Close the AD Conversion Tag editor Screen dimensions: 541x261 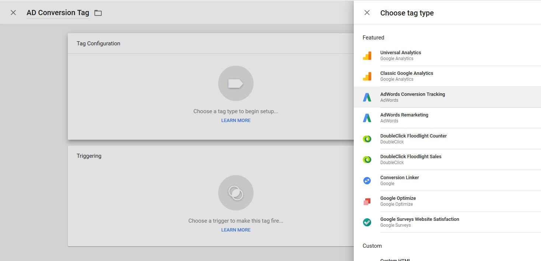(13, 13)
